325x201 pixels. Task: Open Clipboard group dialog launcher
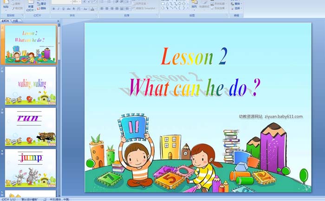[x=23, y=15]
